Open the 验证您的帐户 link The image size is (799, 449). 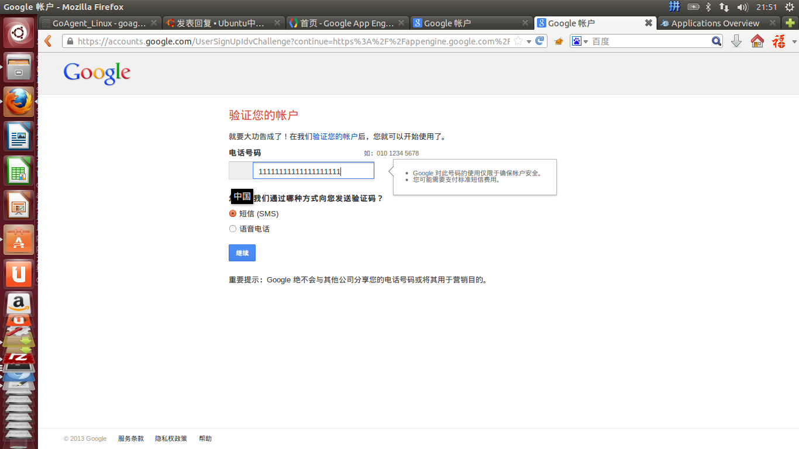point(335,136)
